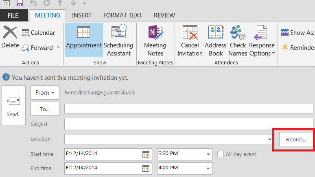
Task: Open Customize Quick Access Toolbar dropdown
Action: 84,3
